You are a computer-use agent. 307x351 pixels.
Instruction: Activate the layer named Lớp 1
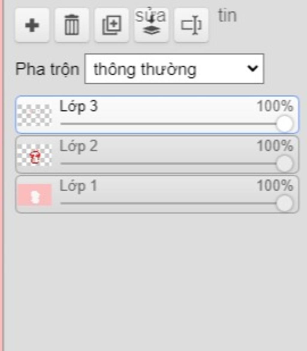tap(78, 186)
